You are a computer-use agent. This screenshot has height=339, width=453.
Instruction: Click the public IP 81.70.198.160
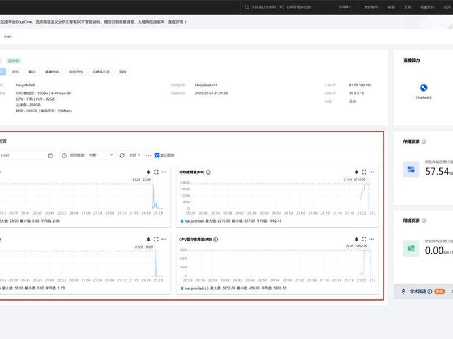click(x=360, y=85)
